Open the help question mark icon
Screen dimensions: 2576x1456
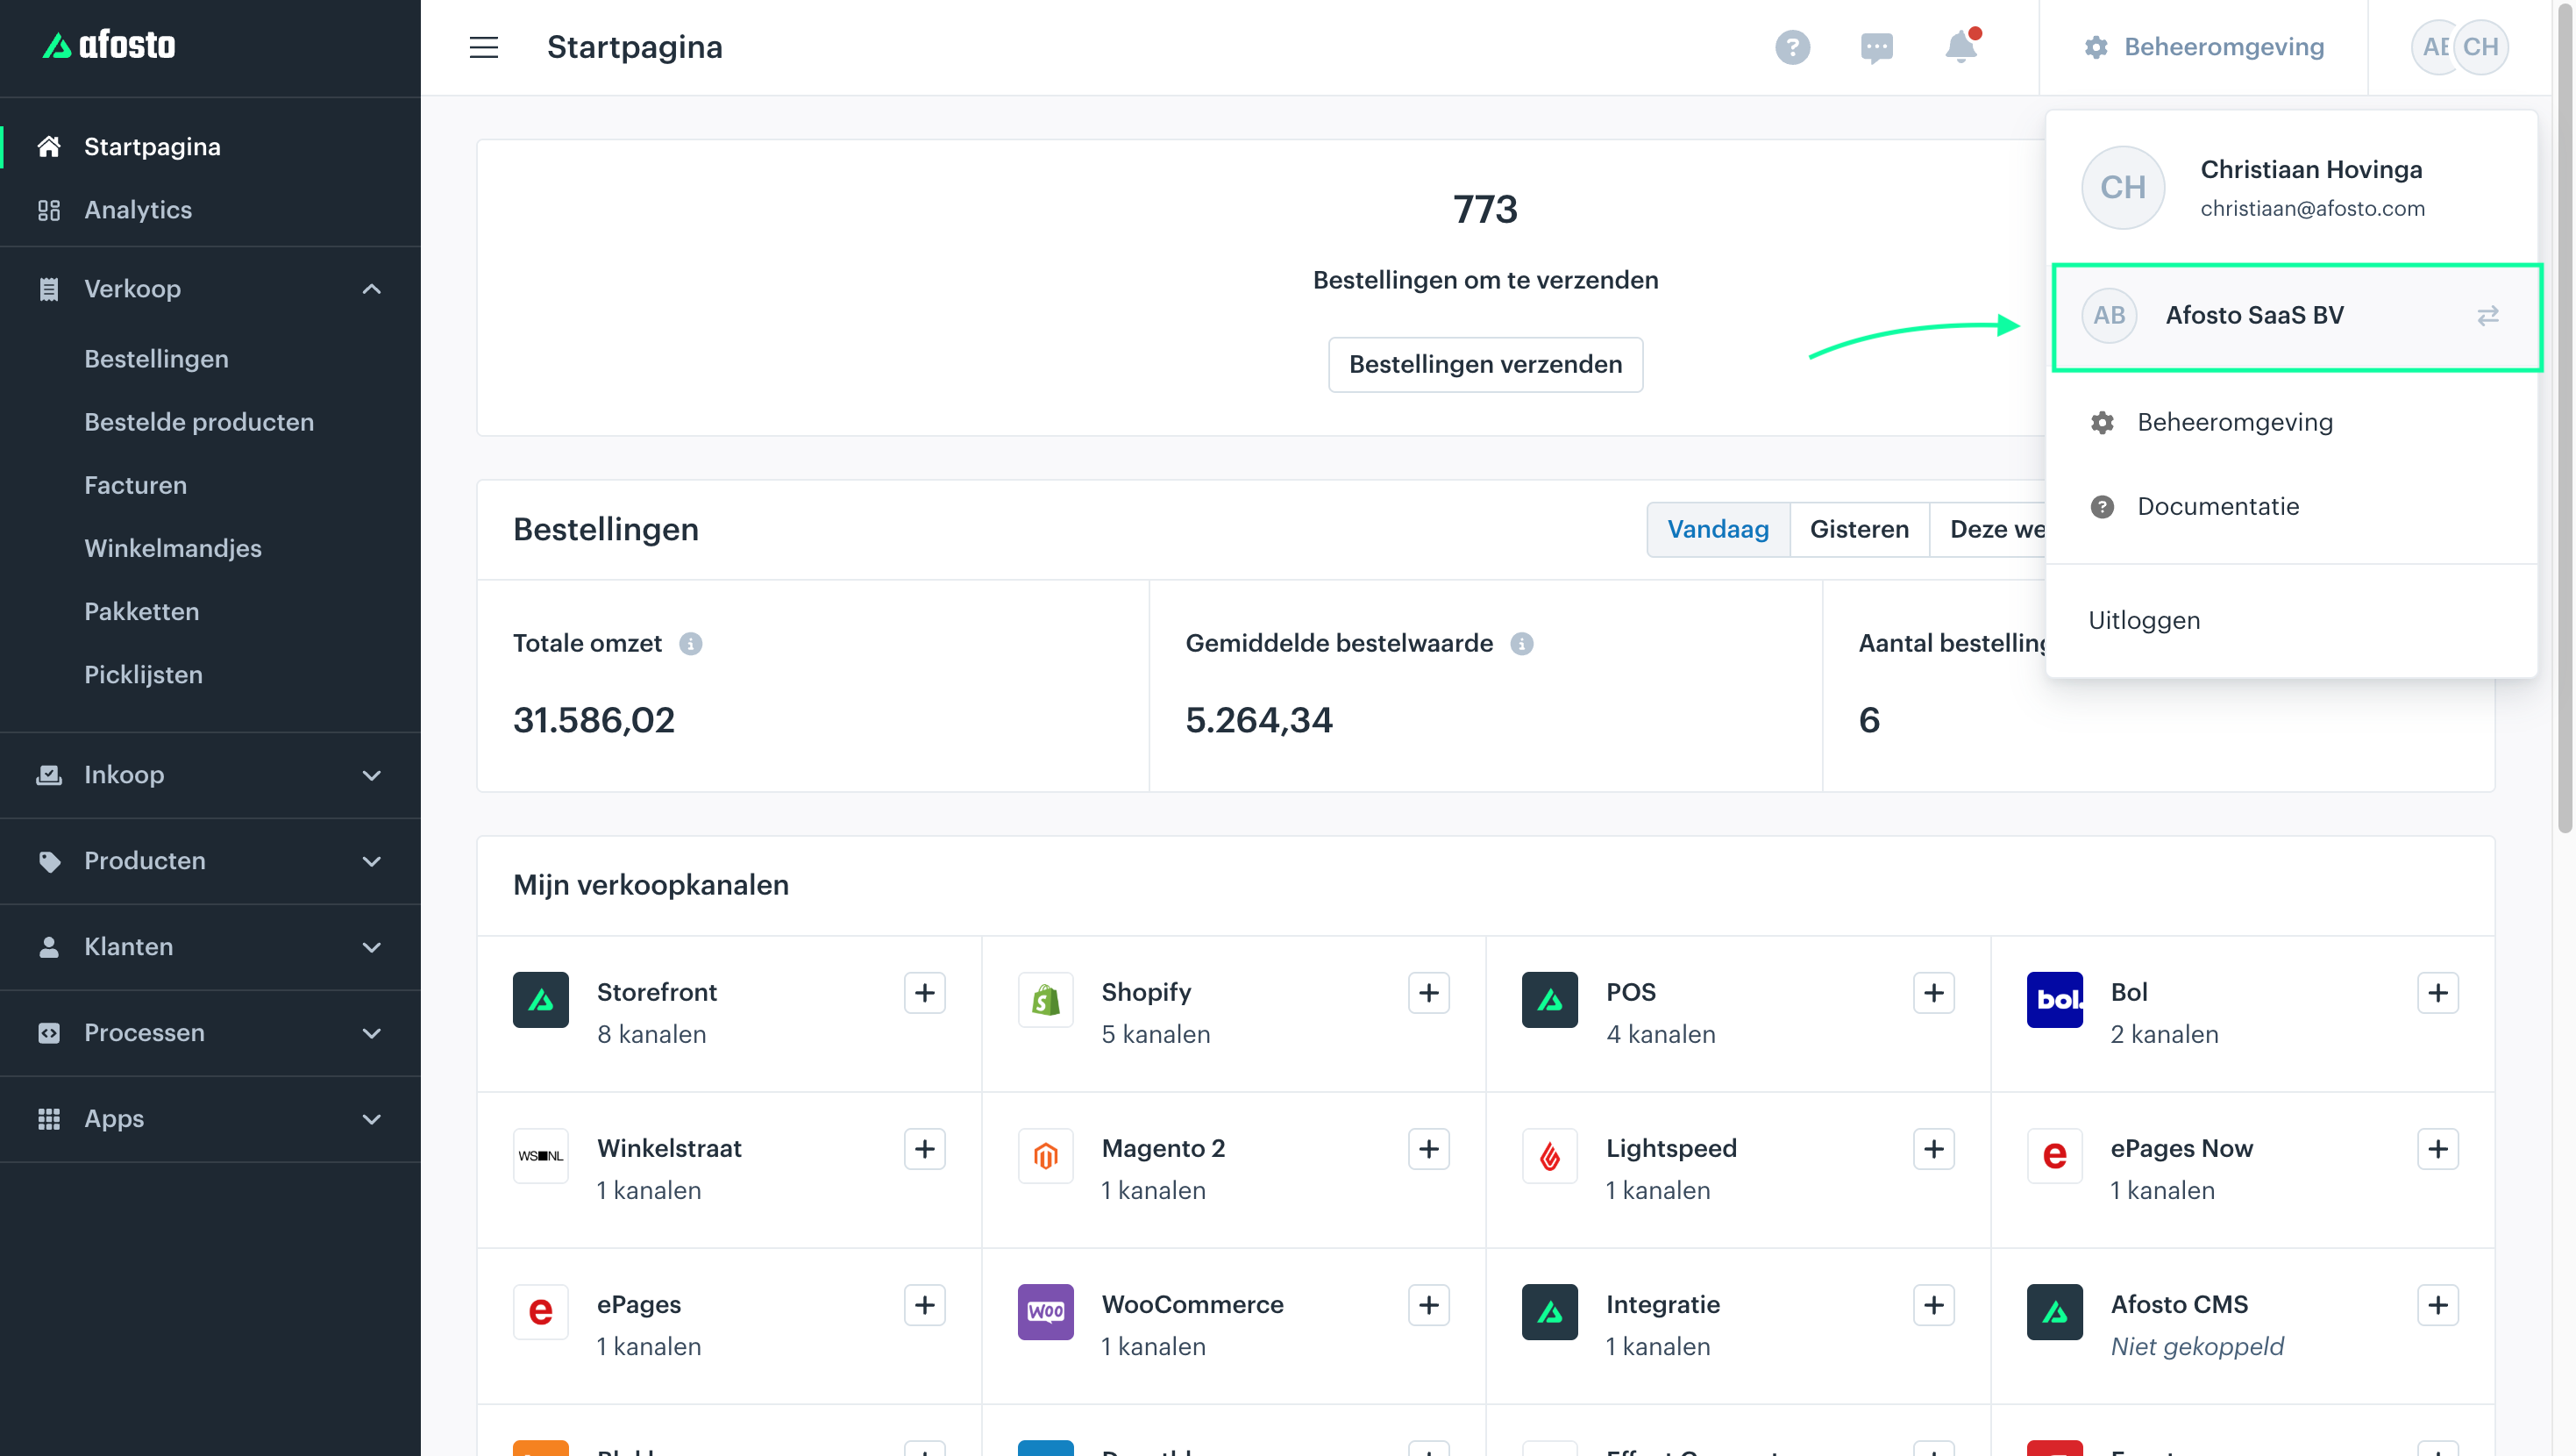tap(1792, 47)
